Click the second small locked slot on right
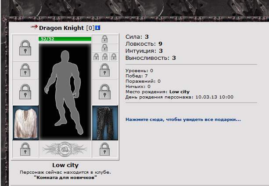This screenshot has width=269, height=186. (x=105, y=48)
